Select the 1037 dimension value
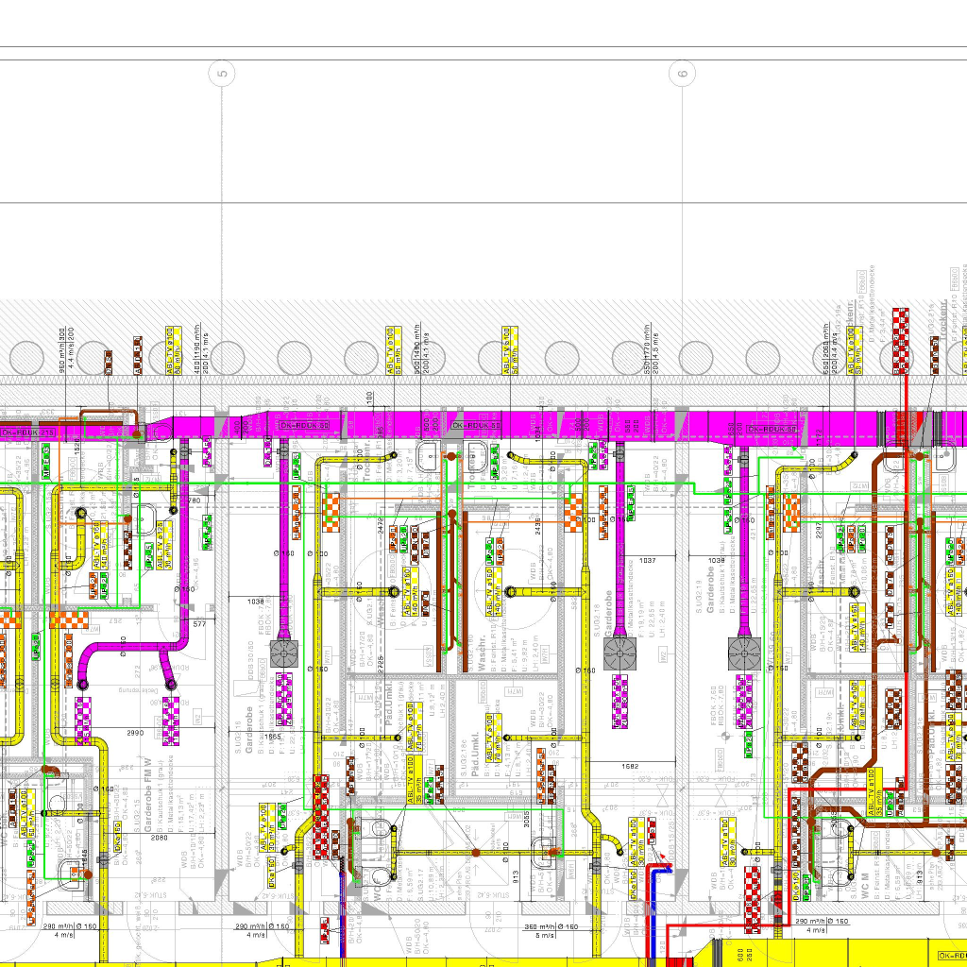This screenshot has height=967, width=967. click(647, 561)
